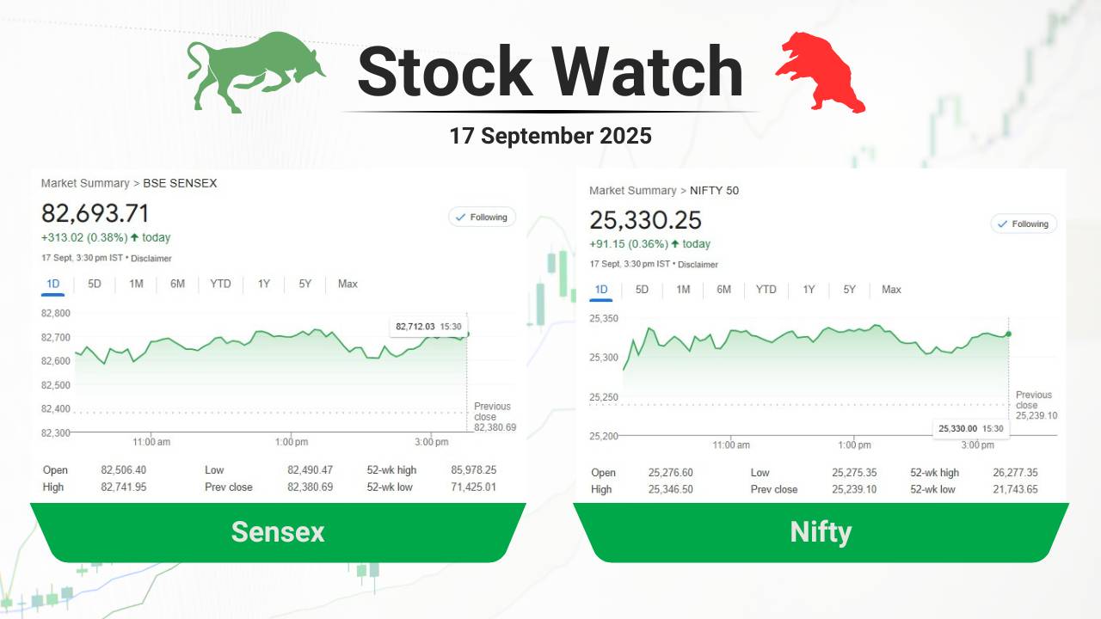Click the green Nifty banner label
Image resolution: width=1101 pixels, height=619 pixels.
point(821,532)
